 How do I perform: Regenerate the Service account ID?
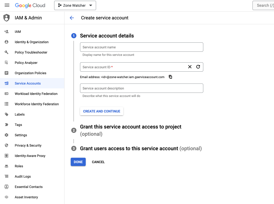(x=198, y=67)
